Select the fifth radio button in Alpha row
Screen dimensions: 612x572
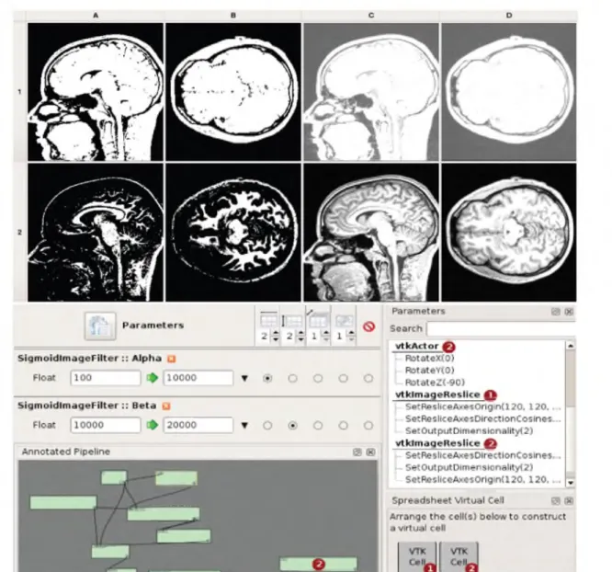368,378
